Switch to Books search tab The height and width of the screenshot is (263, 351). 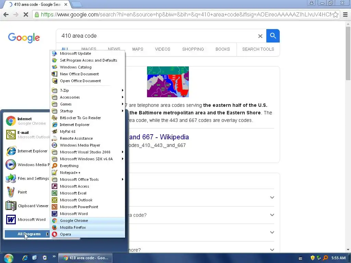223,49
